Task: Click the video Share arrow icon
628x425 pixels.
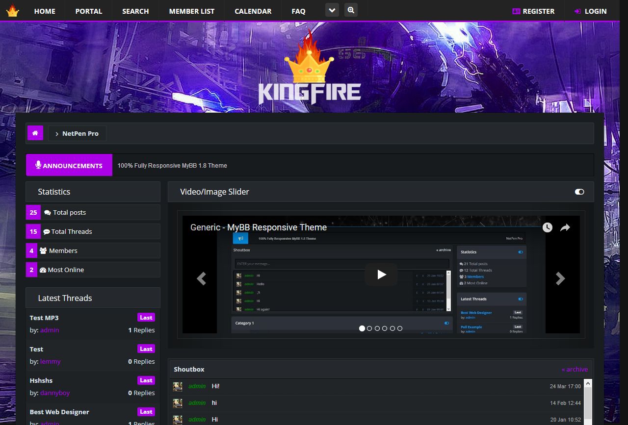Action: pyautogui.click(x=565, y=227)
